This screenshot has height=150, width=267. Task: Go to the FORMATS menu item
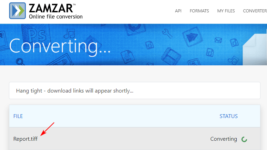click(199, 11)
